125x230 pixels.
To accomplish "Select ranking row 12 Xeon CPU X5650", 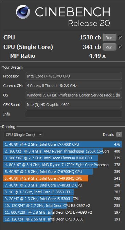I will pos(62,219).
